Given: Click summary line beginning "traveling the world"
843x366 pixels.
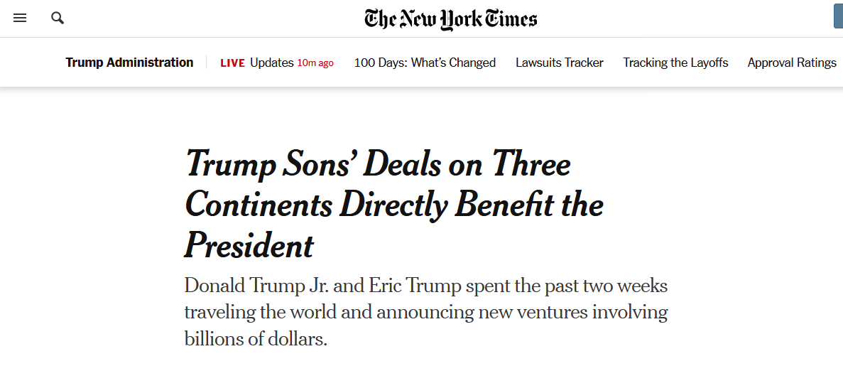Looking at the screenshot, I should (426, 312).
